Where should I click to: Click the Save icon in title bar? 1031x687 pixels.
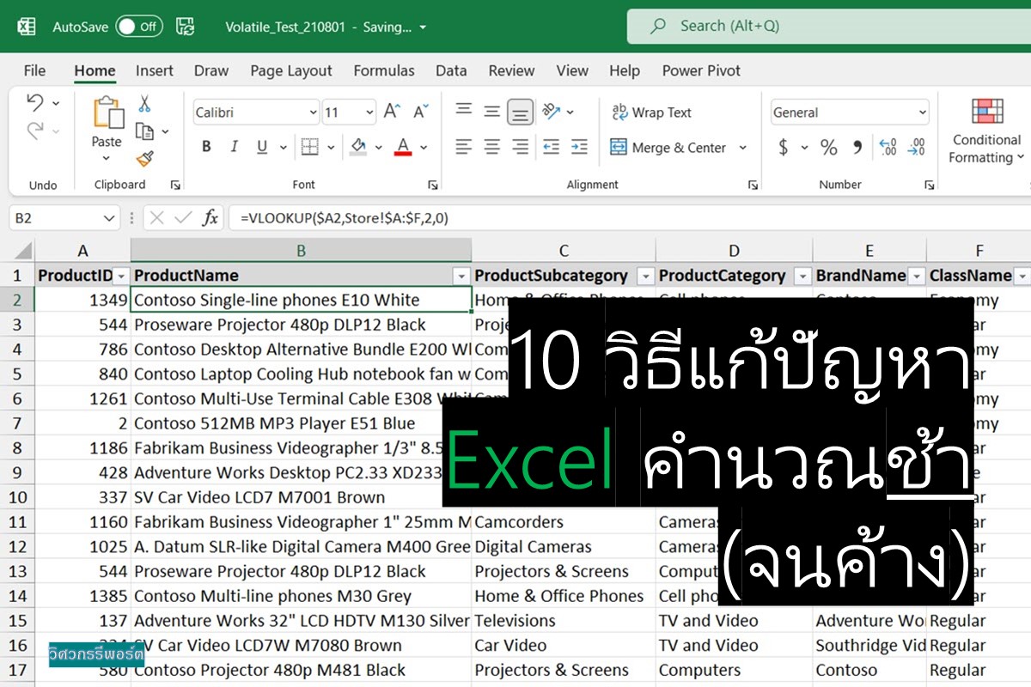click(185, 27)
